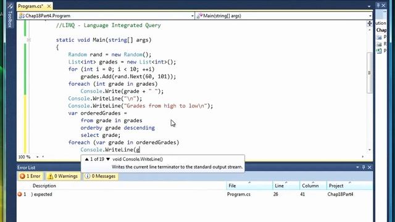The width and height of the screenshot is (395, 222).
Task: Click the 'descending' keyword in code
Action: [x=139, y=128]
